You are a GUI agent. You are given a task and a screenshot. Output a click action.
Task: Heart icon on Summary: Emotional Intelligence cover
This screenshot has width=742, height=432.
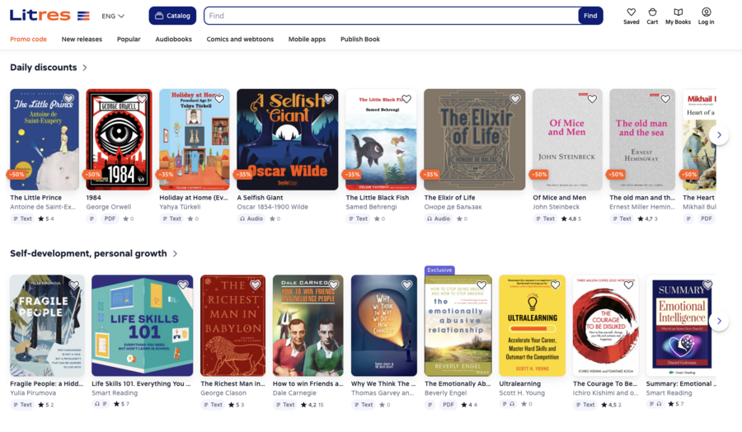pyautogui.click(x=707, y=285)
